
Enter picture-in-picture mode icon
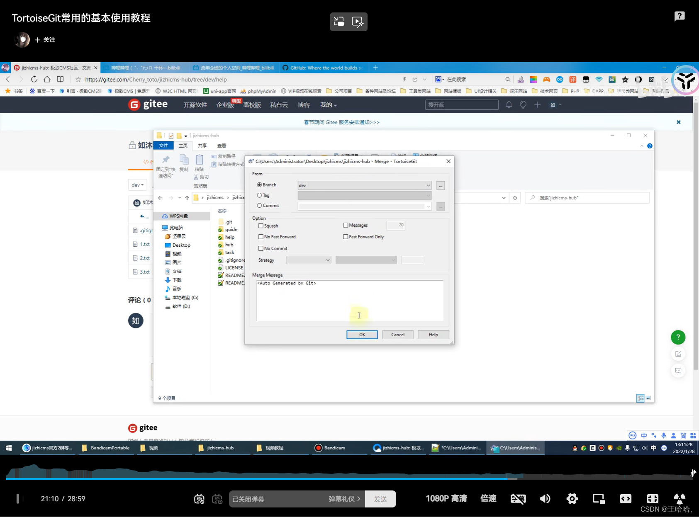[599, 499]
